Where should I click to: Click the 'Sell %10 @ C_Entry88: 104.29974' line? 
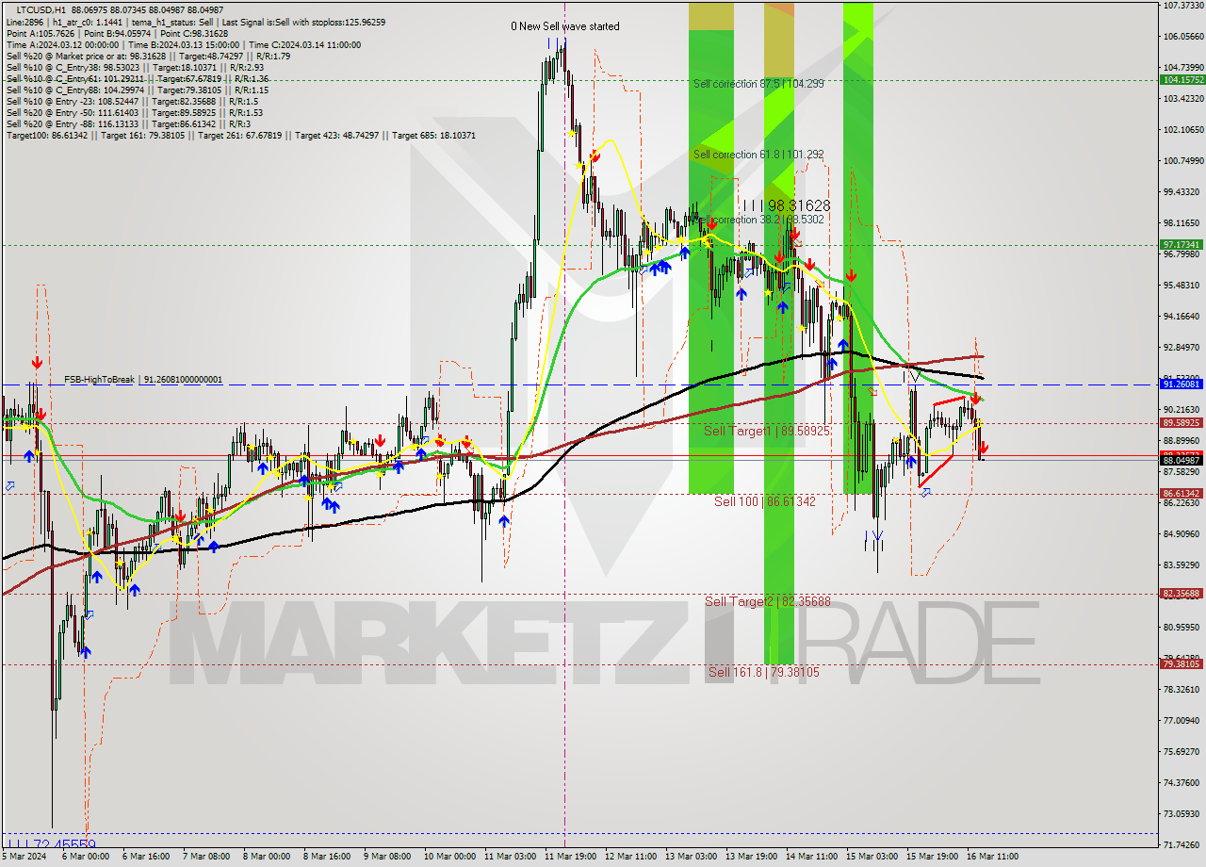click(138, 90)
